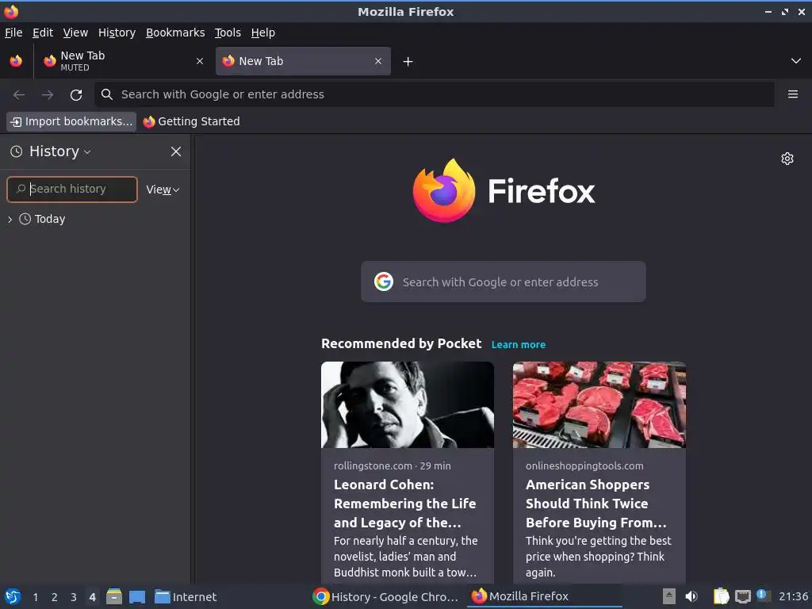Screen dimensions: 812x609
Task: Click Learn more about Pocket
Action: point(519,345)
